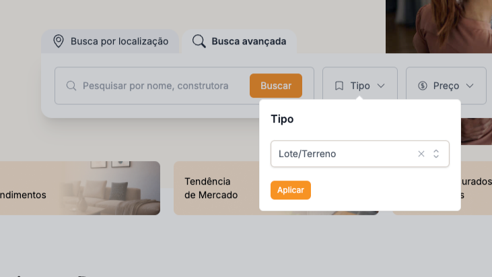Click the magnifier icon in Busca avançada tab
Image resolution: width=492 pixels, height=277 pixels.
[x=199, y=41]
